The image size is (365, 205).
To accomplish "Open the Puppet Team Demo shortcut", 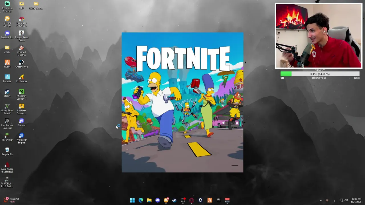I will (22, 36).
